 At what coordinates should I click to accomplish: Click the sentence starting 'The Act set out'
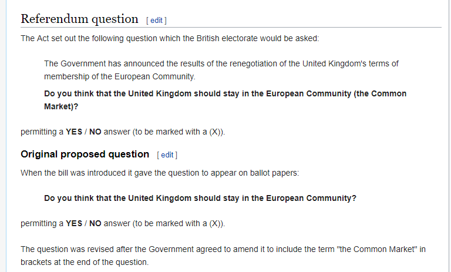pos(170,39)
